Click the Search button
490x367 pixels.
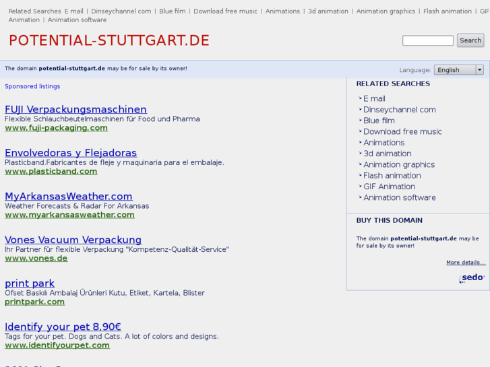(470, 40)
